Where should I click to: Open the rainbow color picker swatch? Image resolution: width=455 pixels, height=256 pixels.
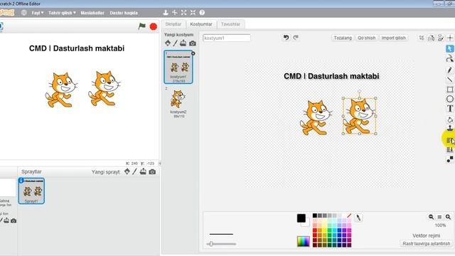tap(304, 241)
